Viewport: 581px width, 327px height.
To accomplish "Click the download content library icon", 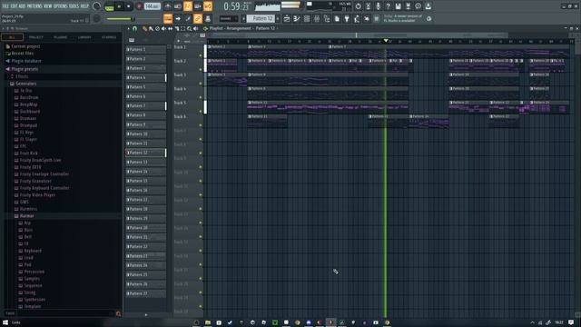I will pyautogui.click(x=428, y=6).
